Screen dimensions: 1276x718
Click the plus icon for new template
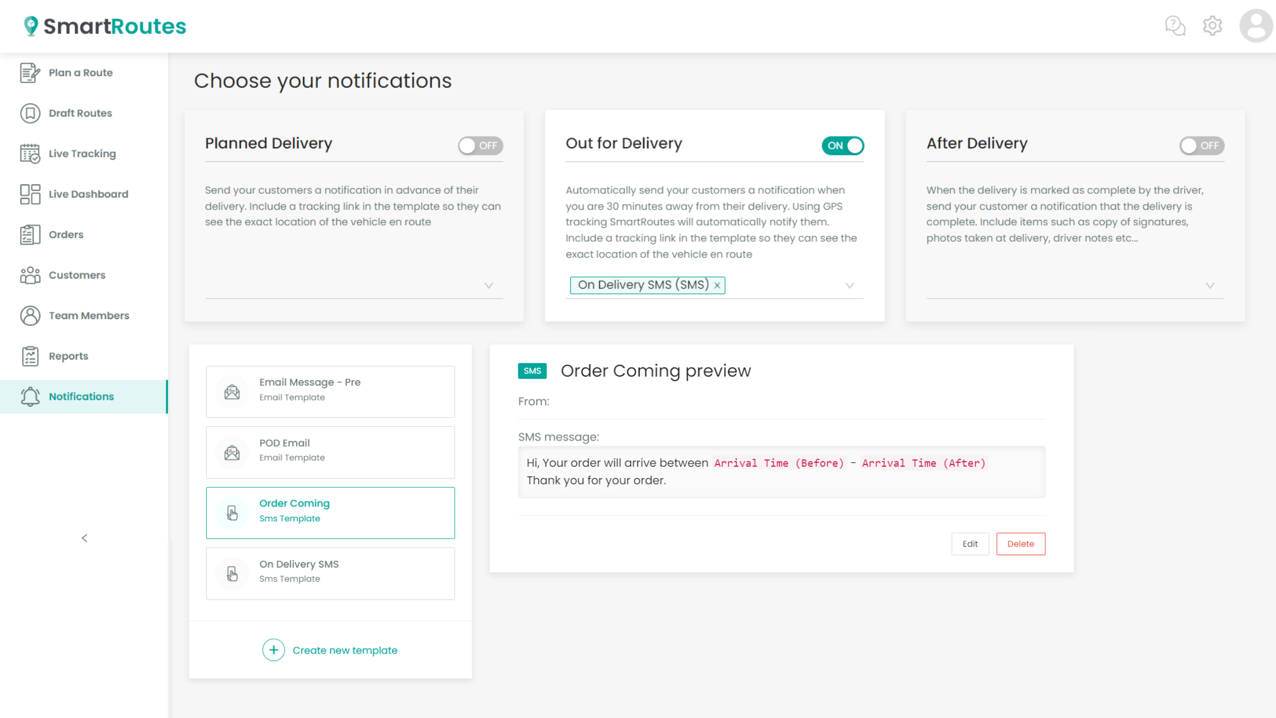[x=273, y=650]
